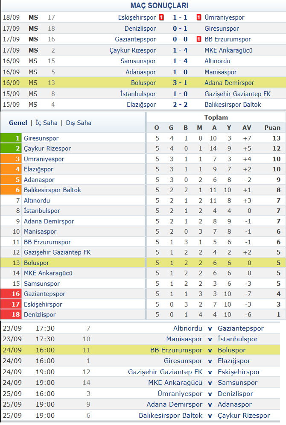Click red card icon beside Ümraniyespor
Image resolution: width=286 pixels, height=425 pixels.
point(199,18)
